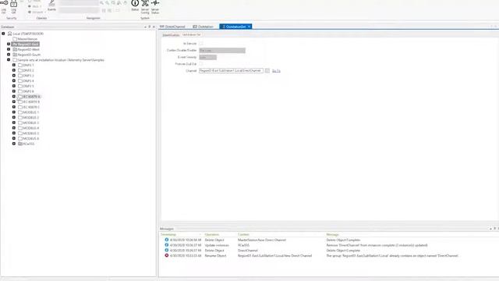This screenshot has height=281, width=499.
Task: Click inside the Channel path field
Action: click(x=231, y=70)
